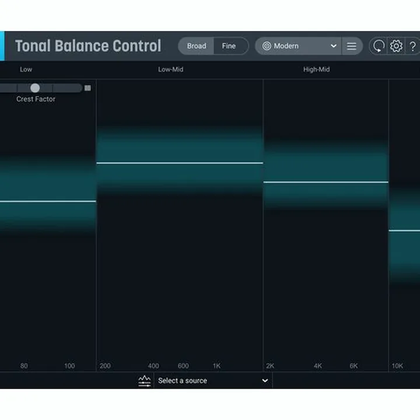Screen dimensions: 420x420
Task: Click the 600 frequency marker
Action: (x=183, y=366)
